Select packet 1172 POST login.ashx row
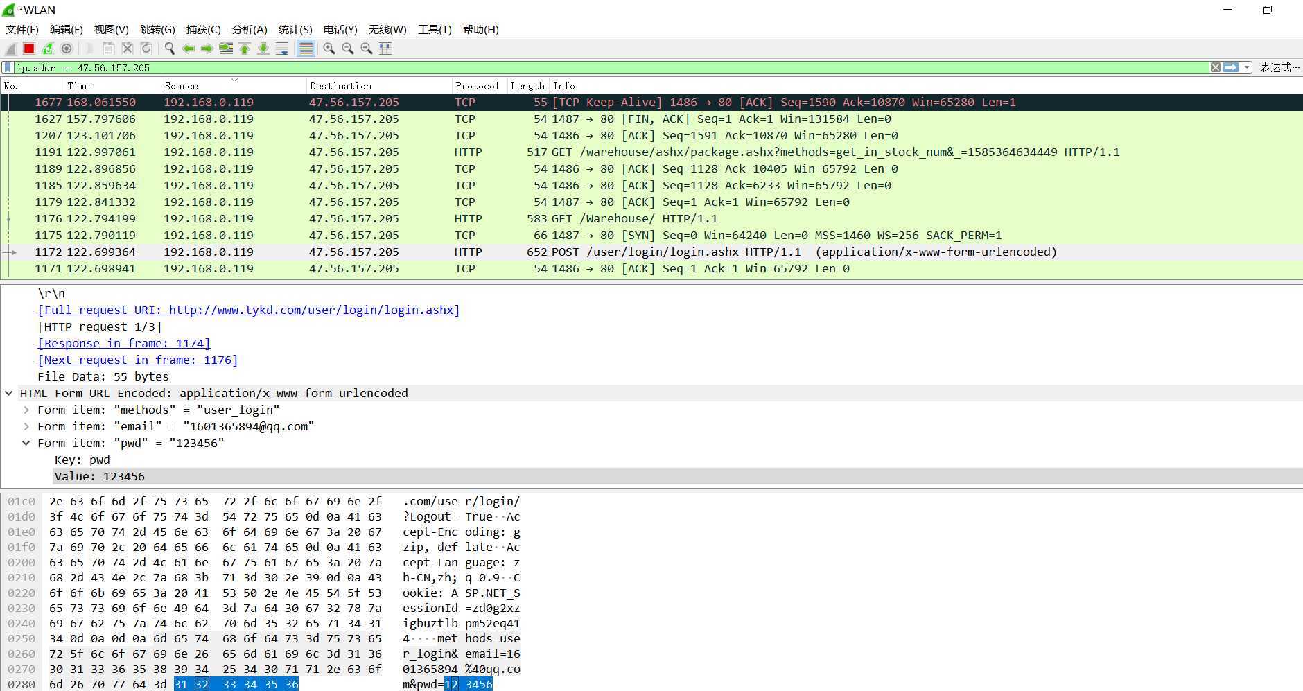Image resolution: width=1303 pixels, height=691 pixels. pyautogui.click(x=651, y=252)
